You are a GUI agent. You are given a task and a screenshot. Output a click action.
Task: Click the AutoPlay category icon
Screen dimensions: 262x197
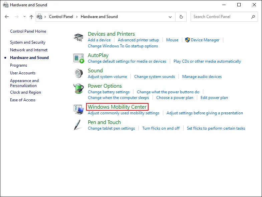(x=78, y=58)
